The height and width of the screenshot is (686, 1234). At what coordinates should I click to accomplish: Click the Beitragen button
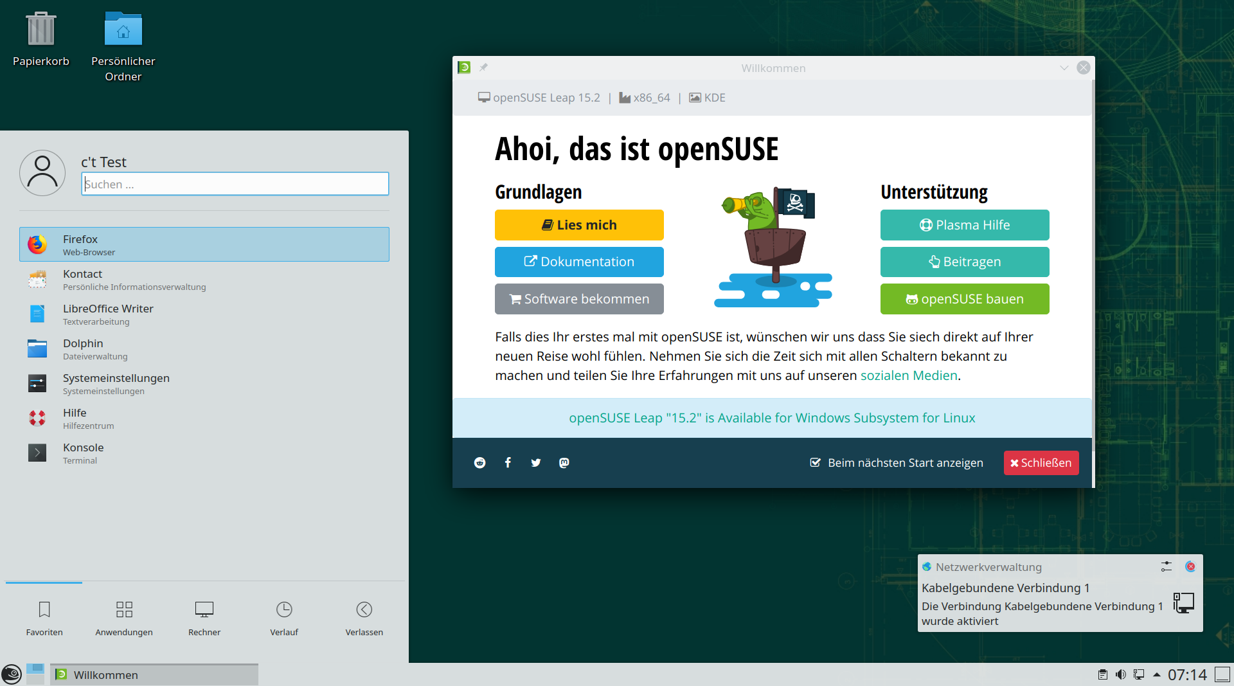tap(965, 262)
